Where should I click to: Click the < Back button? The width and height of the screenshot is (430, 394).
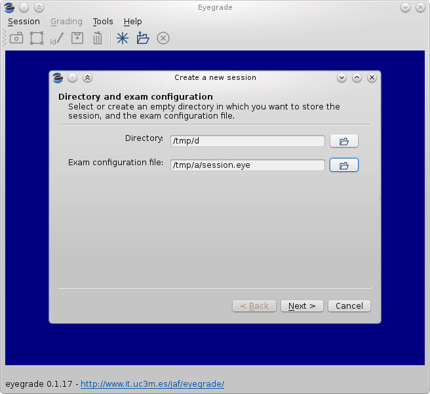click(x=254, y=306)
